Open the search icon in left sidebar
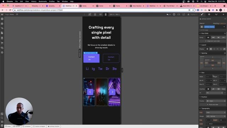The height and width of the screenshot is (128, 227). coord(2,118)
